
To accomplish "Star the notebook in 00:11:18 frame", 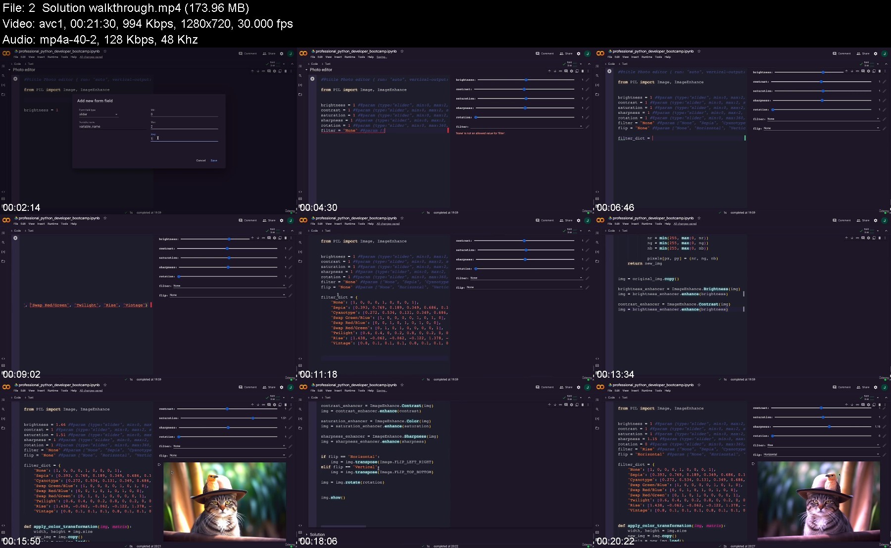I will (x=402, y=218).
